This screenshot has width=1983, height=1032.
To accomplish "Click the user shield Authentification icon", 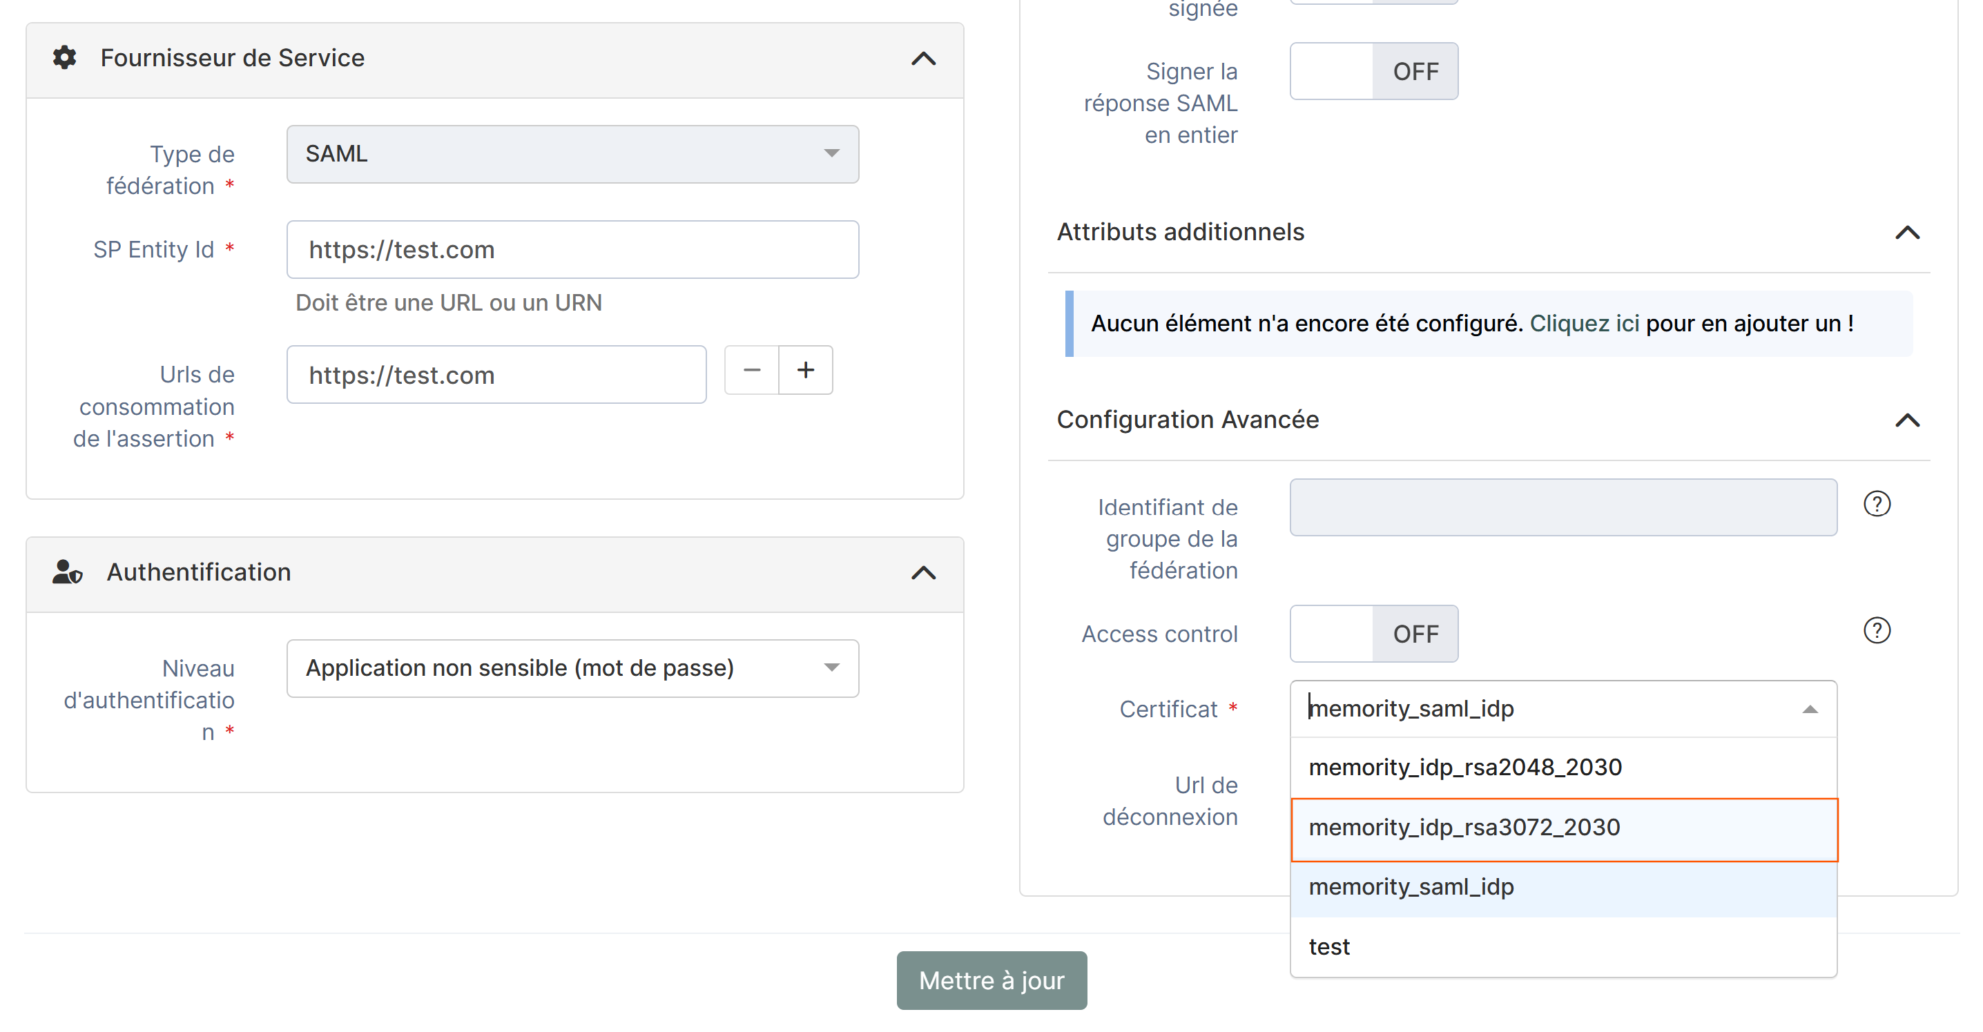I will [68, 572].
